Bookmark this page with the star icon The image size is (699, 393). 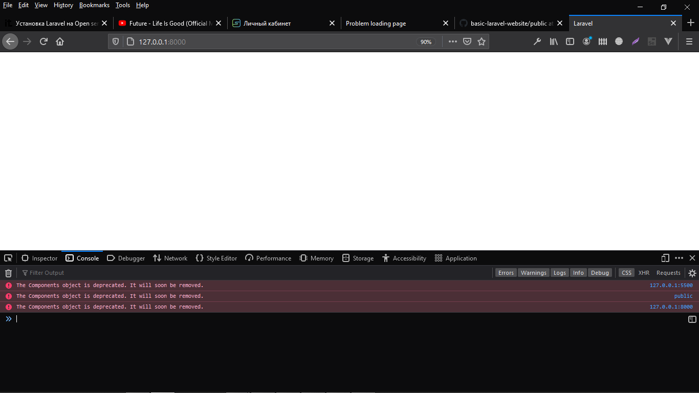click(x=482, y=41)
